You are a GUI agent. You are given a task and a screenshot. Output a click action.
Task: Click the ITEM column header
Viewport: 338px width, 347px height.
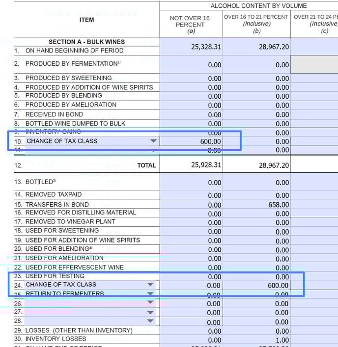tap(86, 20)
